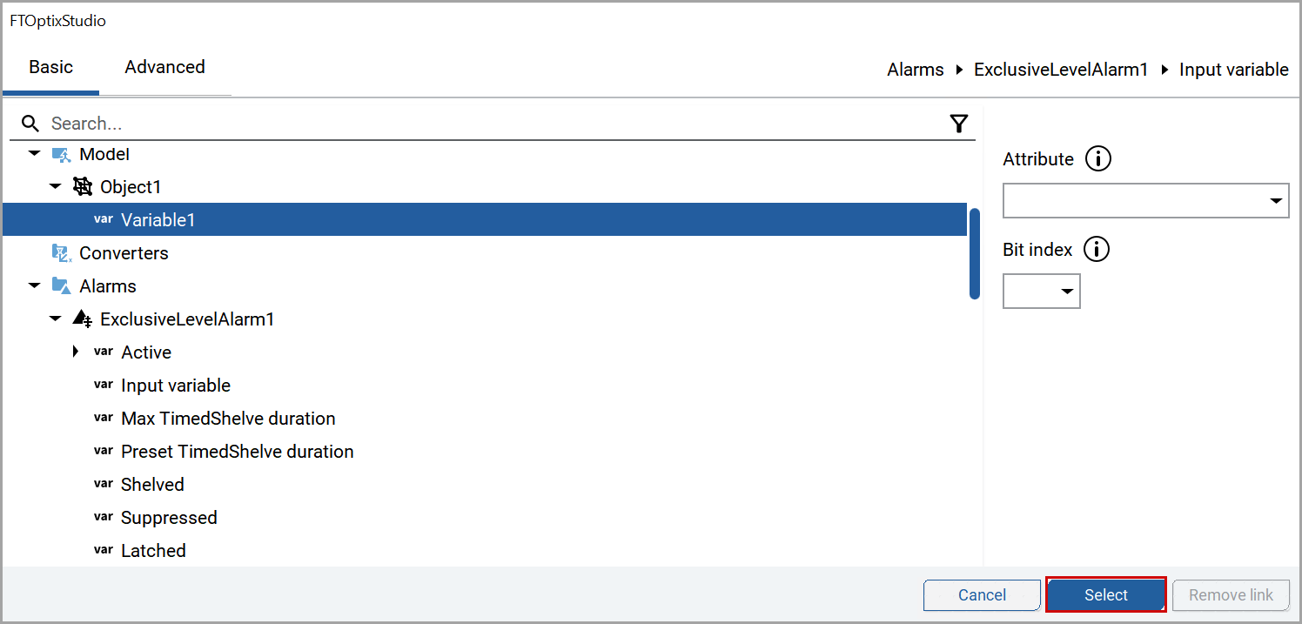Click the Attribute info icon
The image size is (1302, 624).
pos(1098,159)
